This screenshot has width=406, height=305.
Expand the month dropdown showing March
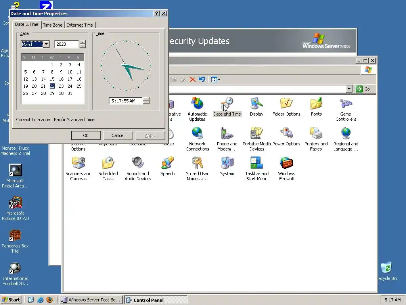pos(46,44)
